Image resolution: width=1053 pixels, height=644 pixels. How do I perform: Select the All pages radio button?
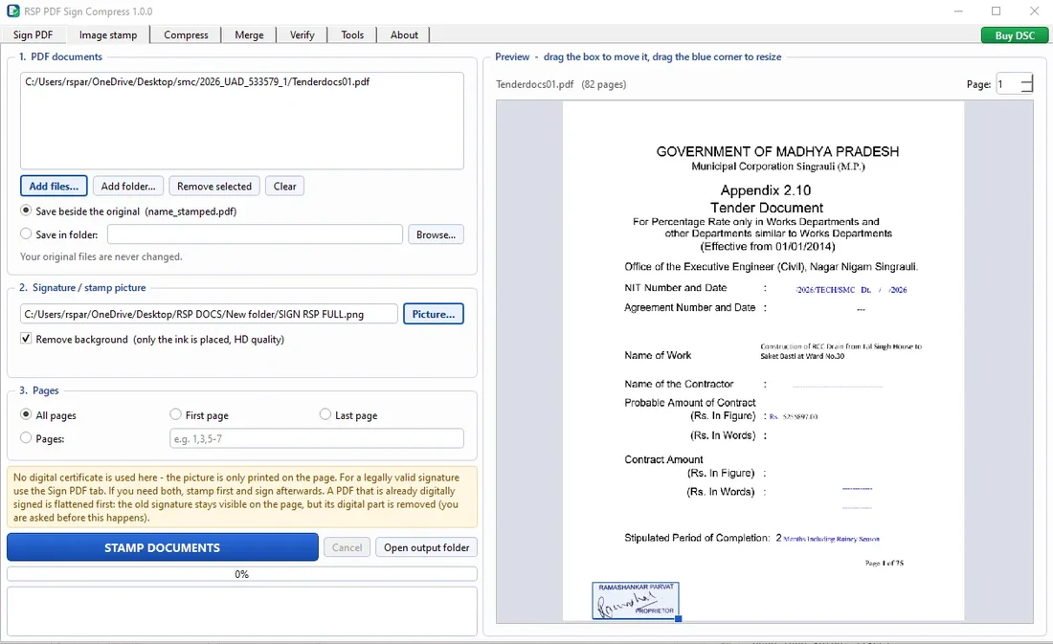(26, 414)
